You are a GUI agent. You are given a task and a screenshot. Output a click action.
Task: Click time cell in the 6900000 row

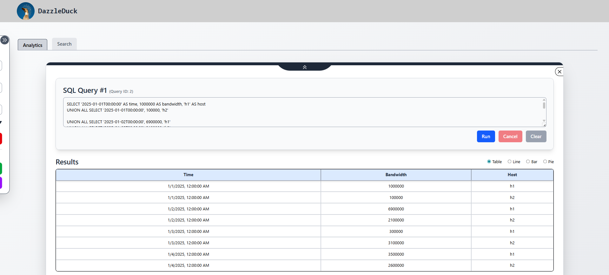188,209
